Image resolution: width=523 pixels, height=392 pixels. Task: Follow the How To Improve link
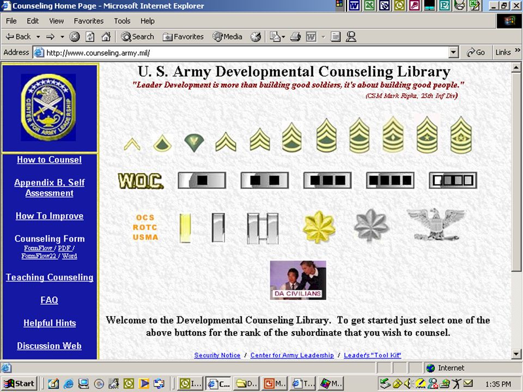50,216
